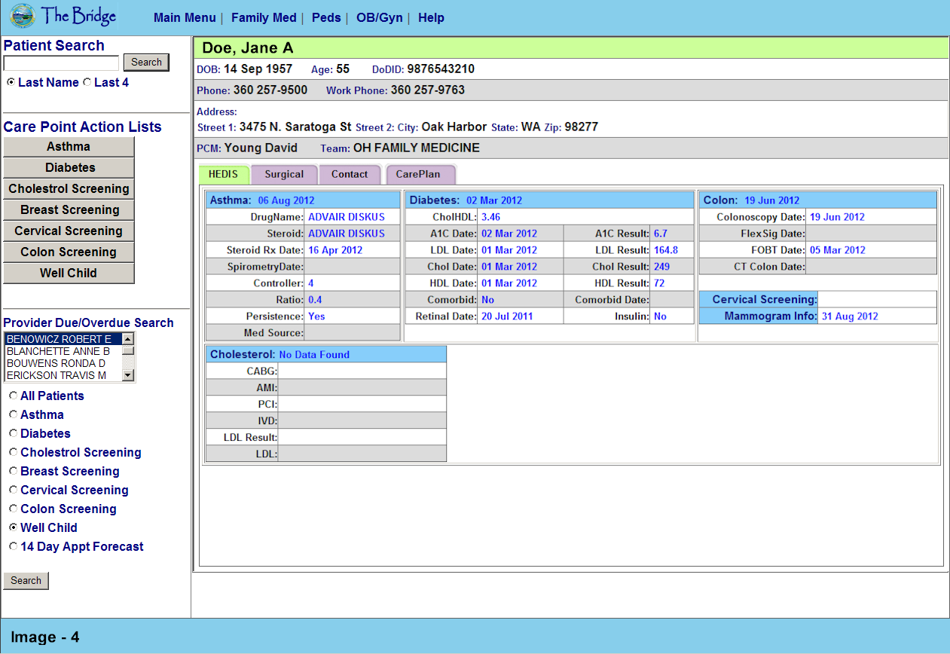Screen dimensions: 950x654
Task: Focus the Patient Search text field
Action: click(61, 63)
